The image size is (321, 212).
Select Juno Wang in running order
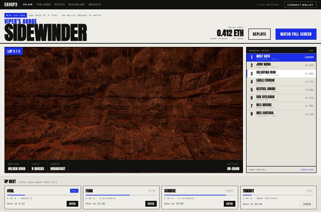pos(281,66)
